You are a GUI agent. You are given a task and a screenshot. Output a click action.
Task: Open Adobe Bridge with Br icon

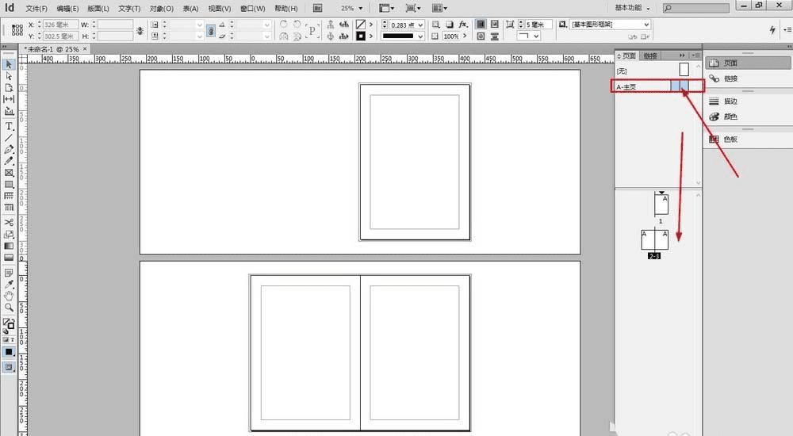coord(318,8)
